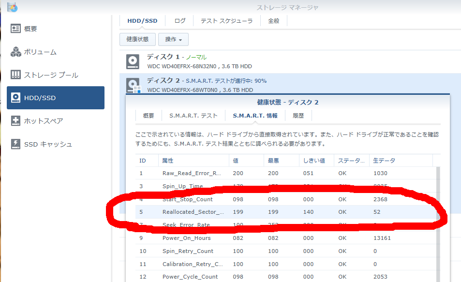Click the HDD/SSD disk icon in sidebar
This screenshot has height=282, width=461.
[x=15, y=98]
